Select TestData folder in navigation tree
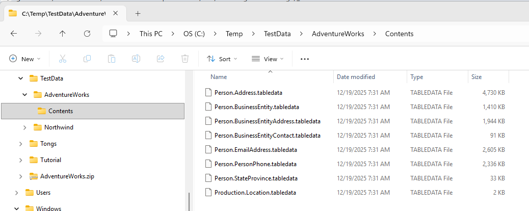The image size is (529, 211). (51, 78)
